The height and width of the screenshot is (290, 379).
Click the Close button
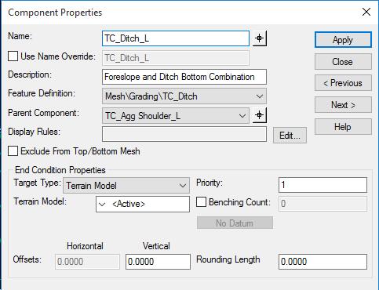click(343, 62)
